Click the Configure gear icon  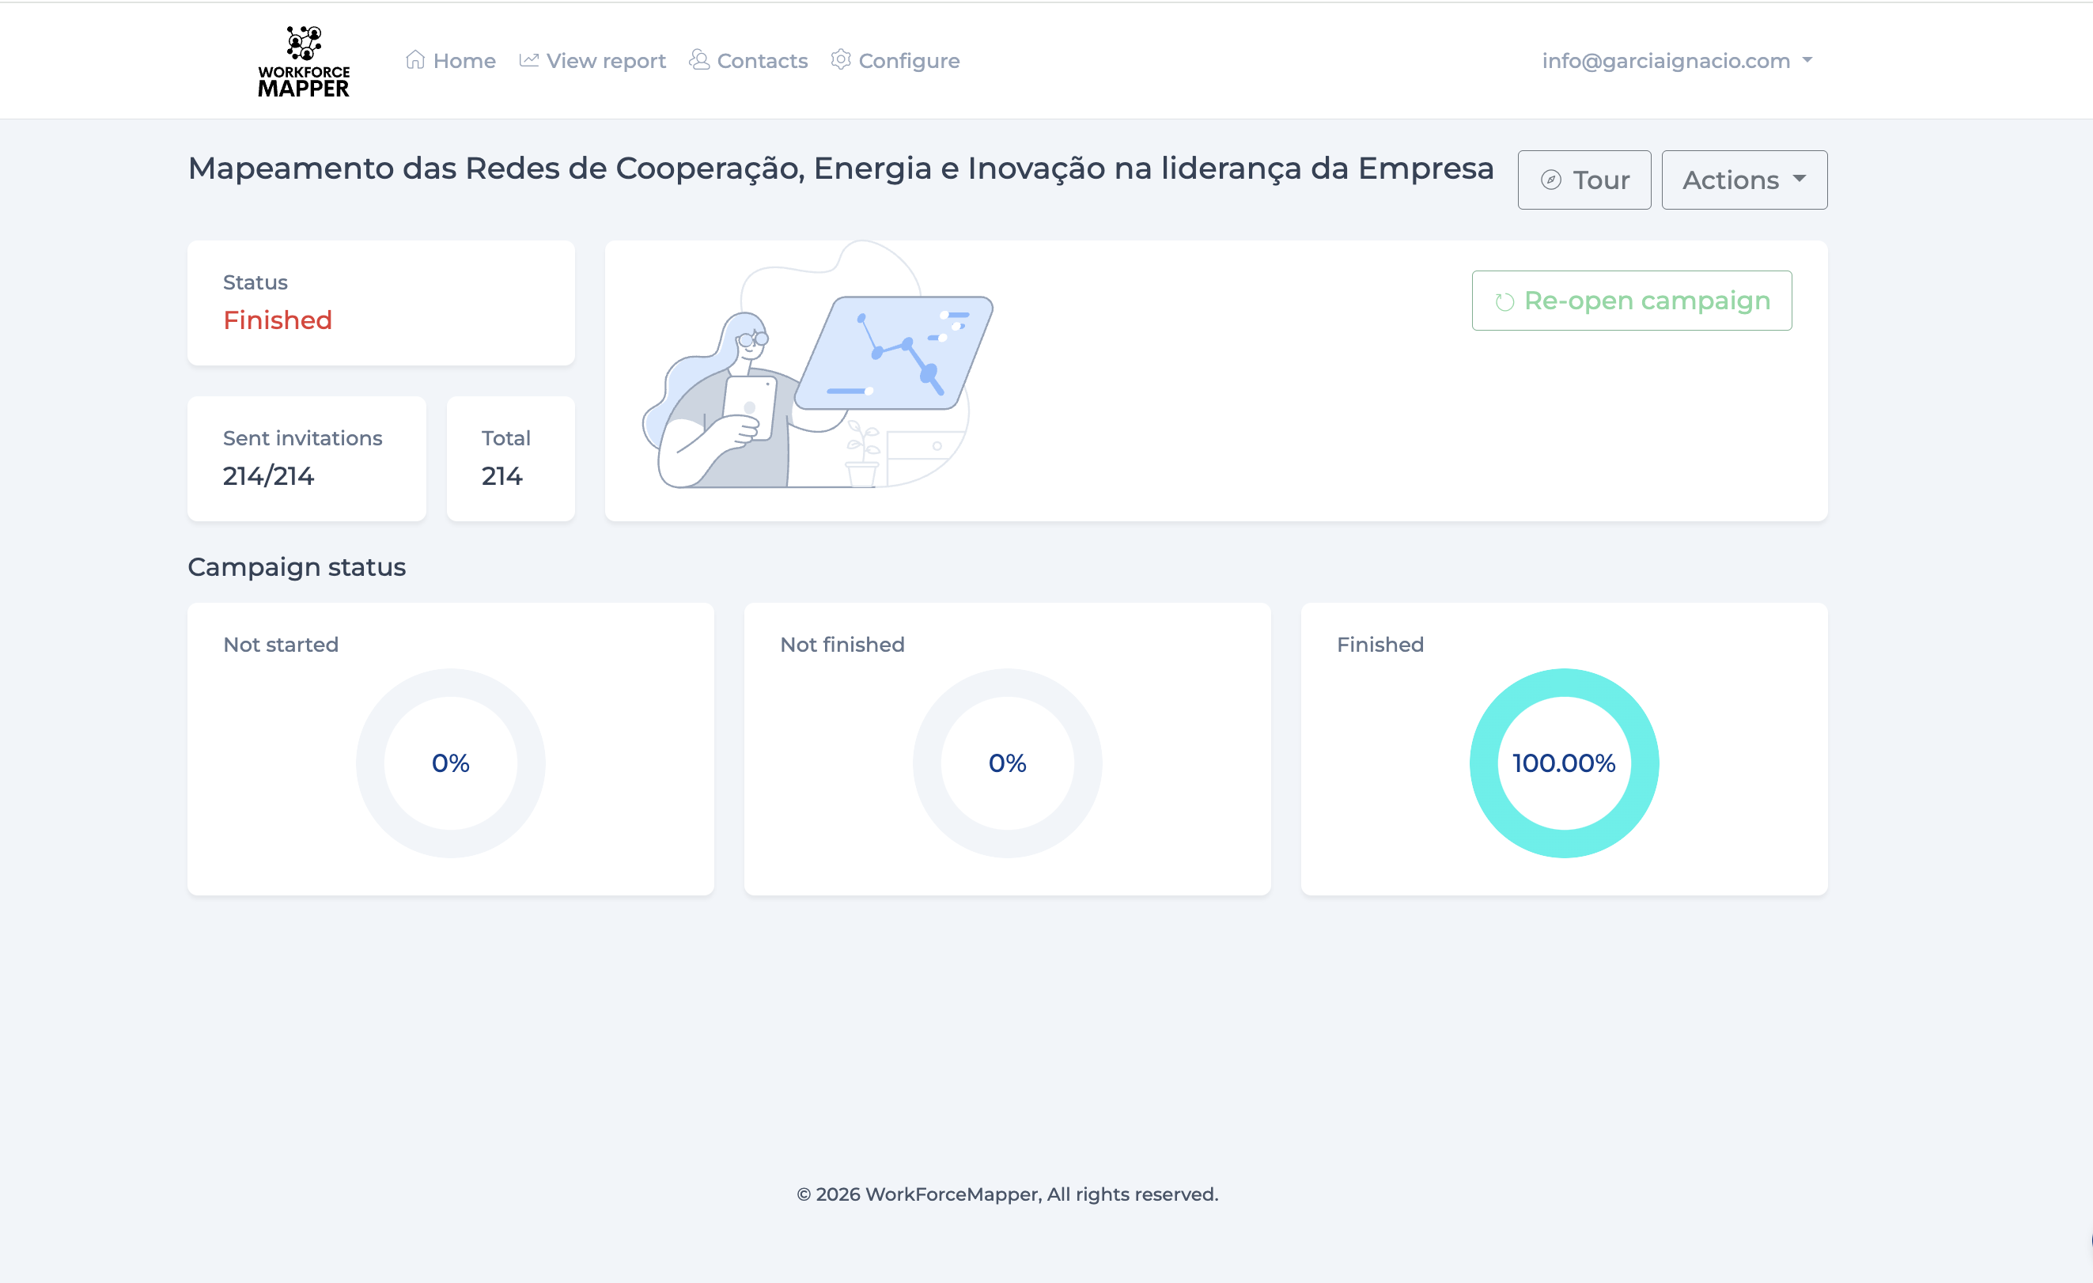pos(840,59)
